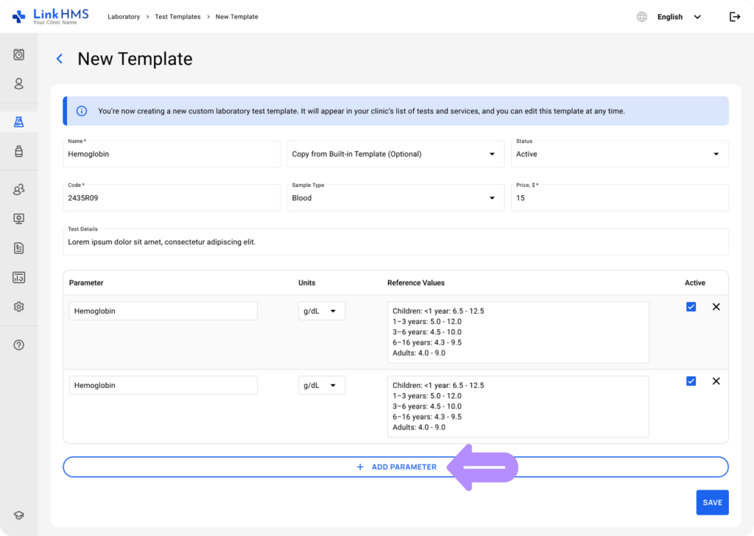The image size is (754, 536).
Task: Open the billing panel icon in the sidebar
Action: pos(18,277)
